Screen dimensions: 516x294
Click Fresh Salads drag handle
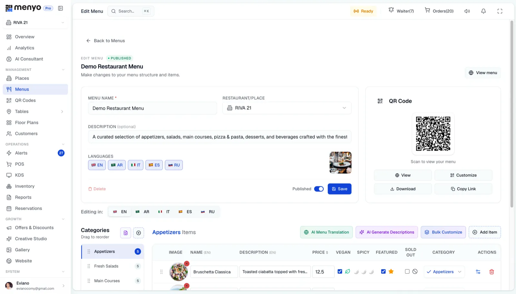(x=89, y=266)
